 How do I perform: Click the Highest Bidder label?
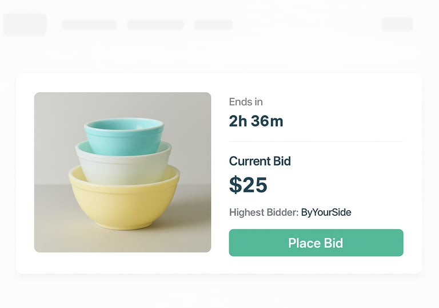[263, 212]
